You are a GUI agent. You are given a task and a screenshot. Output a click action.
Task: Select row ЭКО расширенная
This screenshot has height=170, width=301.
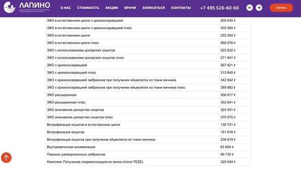click(148, 95)
